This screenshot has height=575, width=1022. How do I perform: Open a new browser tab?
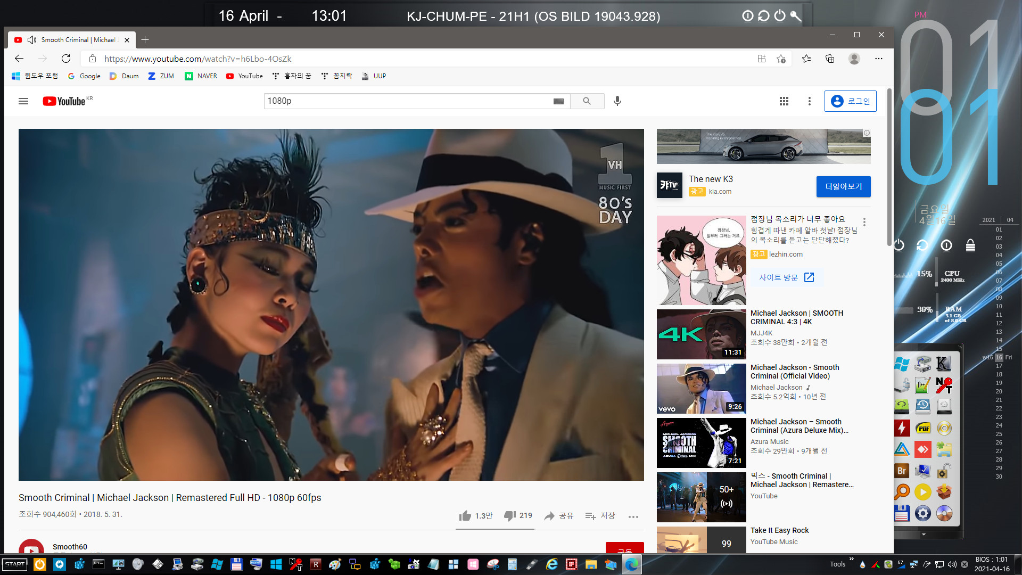coord(145,40)
